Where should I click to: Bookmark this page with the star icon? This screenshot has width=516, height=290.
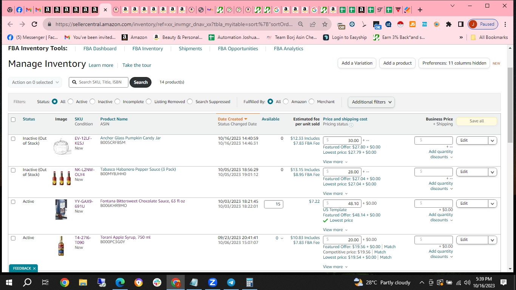(325, 24)
